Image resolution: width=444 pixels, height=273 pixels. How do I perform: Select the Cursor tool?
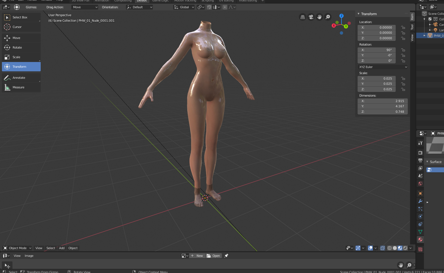tap(17, 27)
